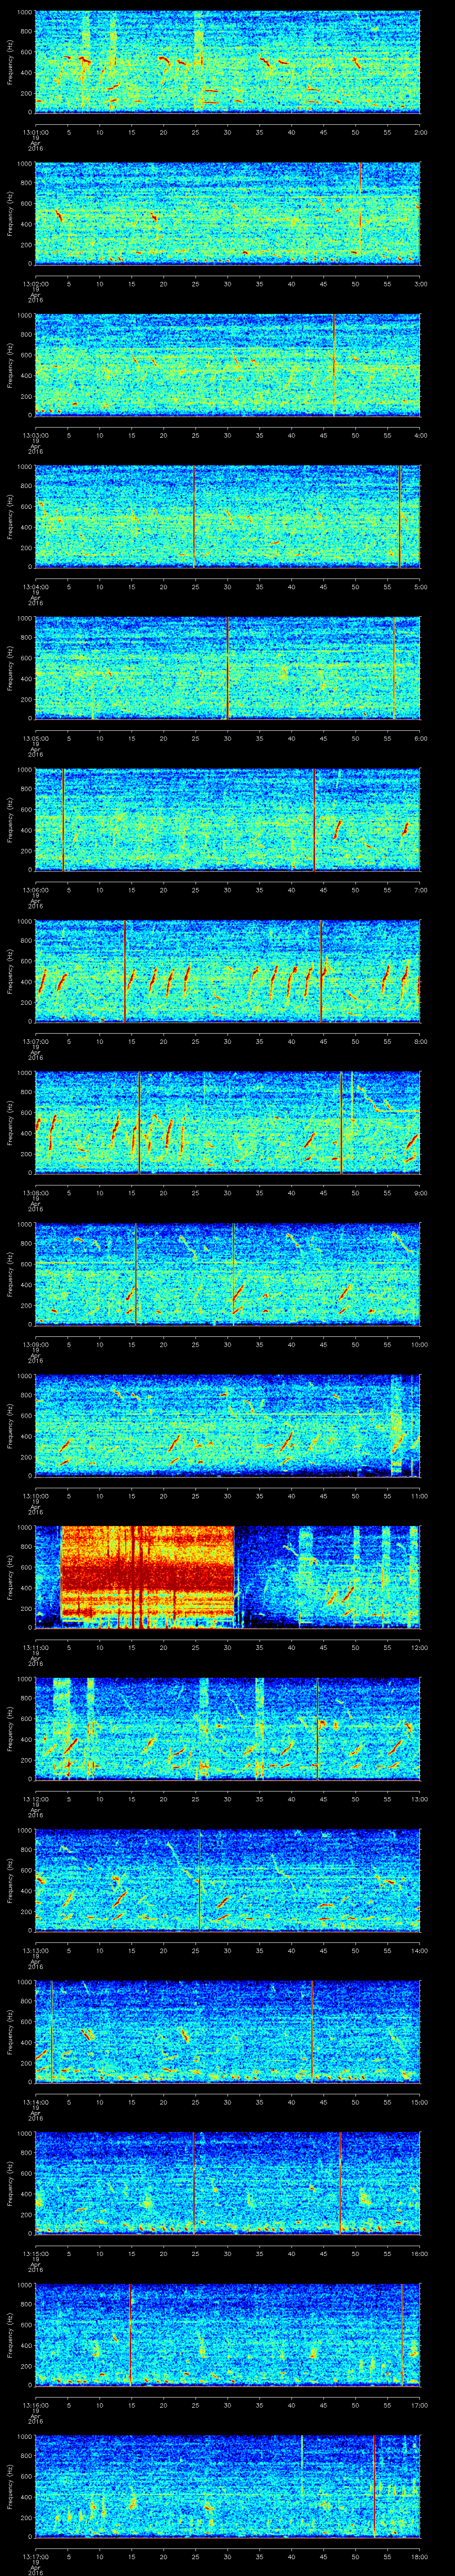Click the 13:12:00 time label
455x2576 pixels.
pyautogui.click(x=36, y=1798)
